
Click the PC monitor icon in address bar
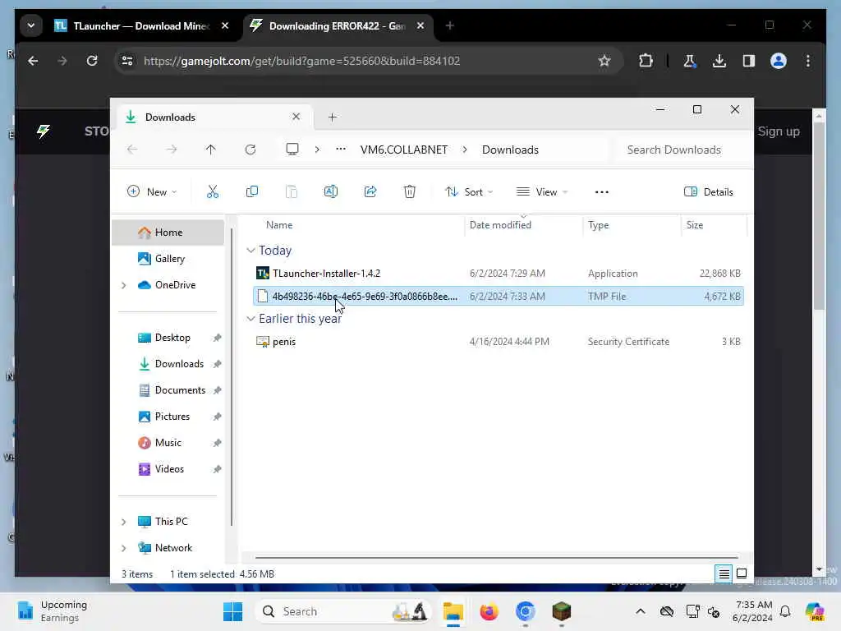click(x=292, y=150)
